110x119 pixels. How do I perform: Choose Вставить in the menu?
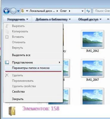33,37
